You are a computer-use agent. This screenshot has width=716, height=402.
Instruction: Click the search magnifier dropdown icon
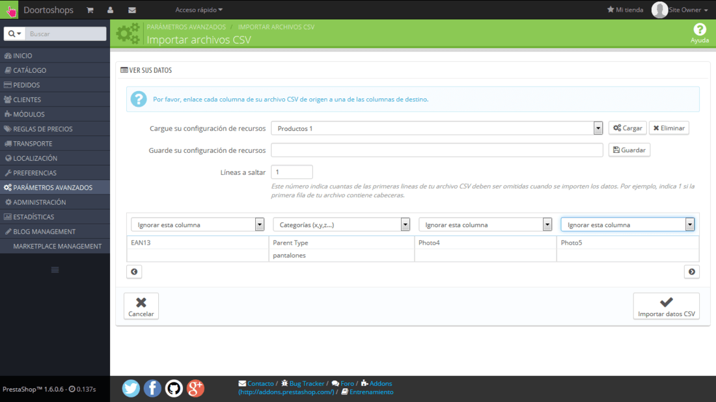tap(14, 34)
